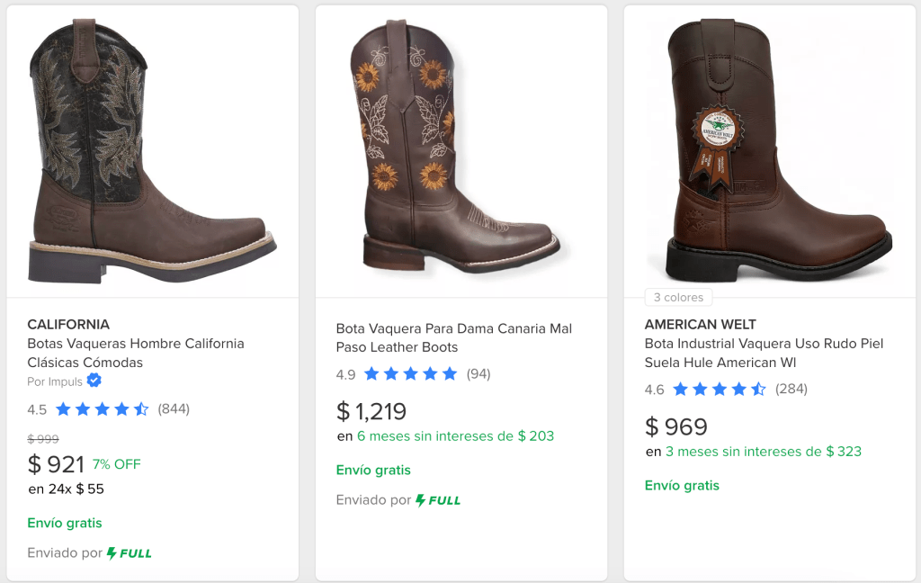The height and width of the screenshot is (583, 921).
Task: Click the 3 meses sin intereses offer
Action: pos(764,452)
